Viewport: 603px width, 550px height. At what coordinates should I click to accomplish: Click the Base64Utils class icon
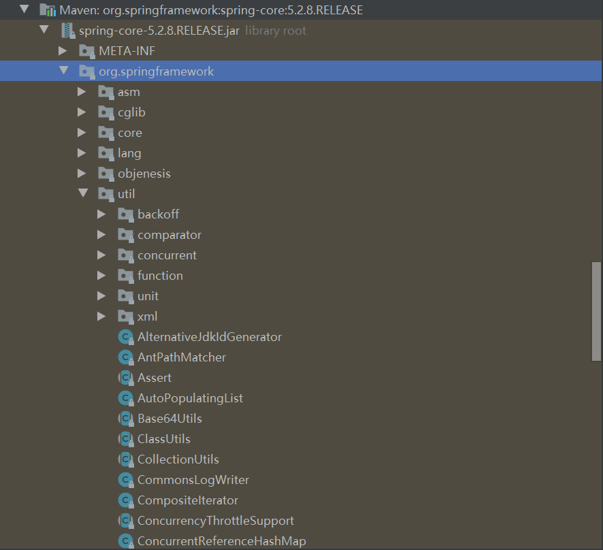[x=126, y=419]
